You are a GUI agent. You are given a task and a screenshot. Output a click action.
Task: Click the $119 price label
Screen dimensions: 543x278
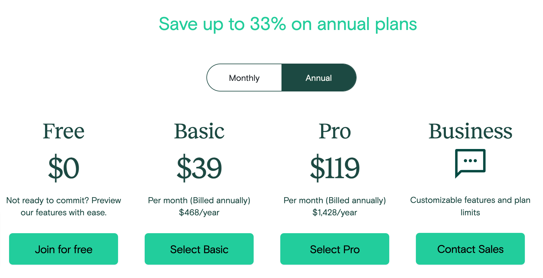[334, 168]
